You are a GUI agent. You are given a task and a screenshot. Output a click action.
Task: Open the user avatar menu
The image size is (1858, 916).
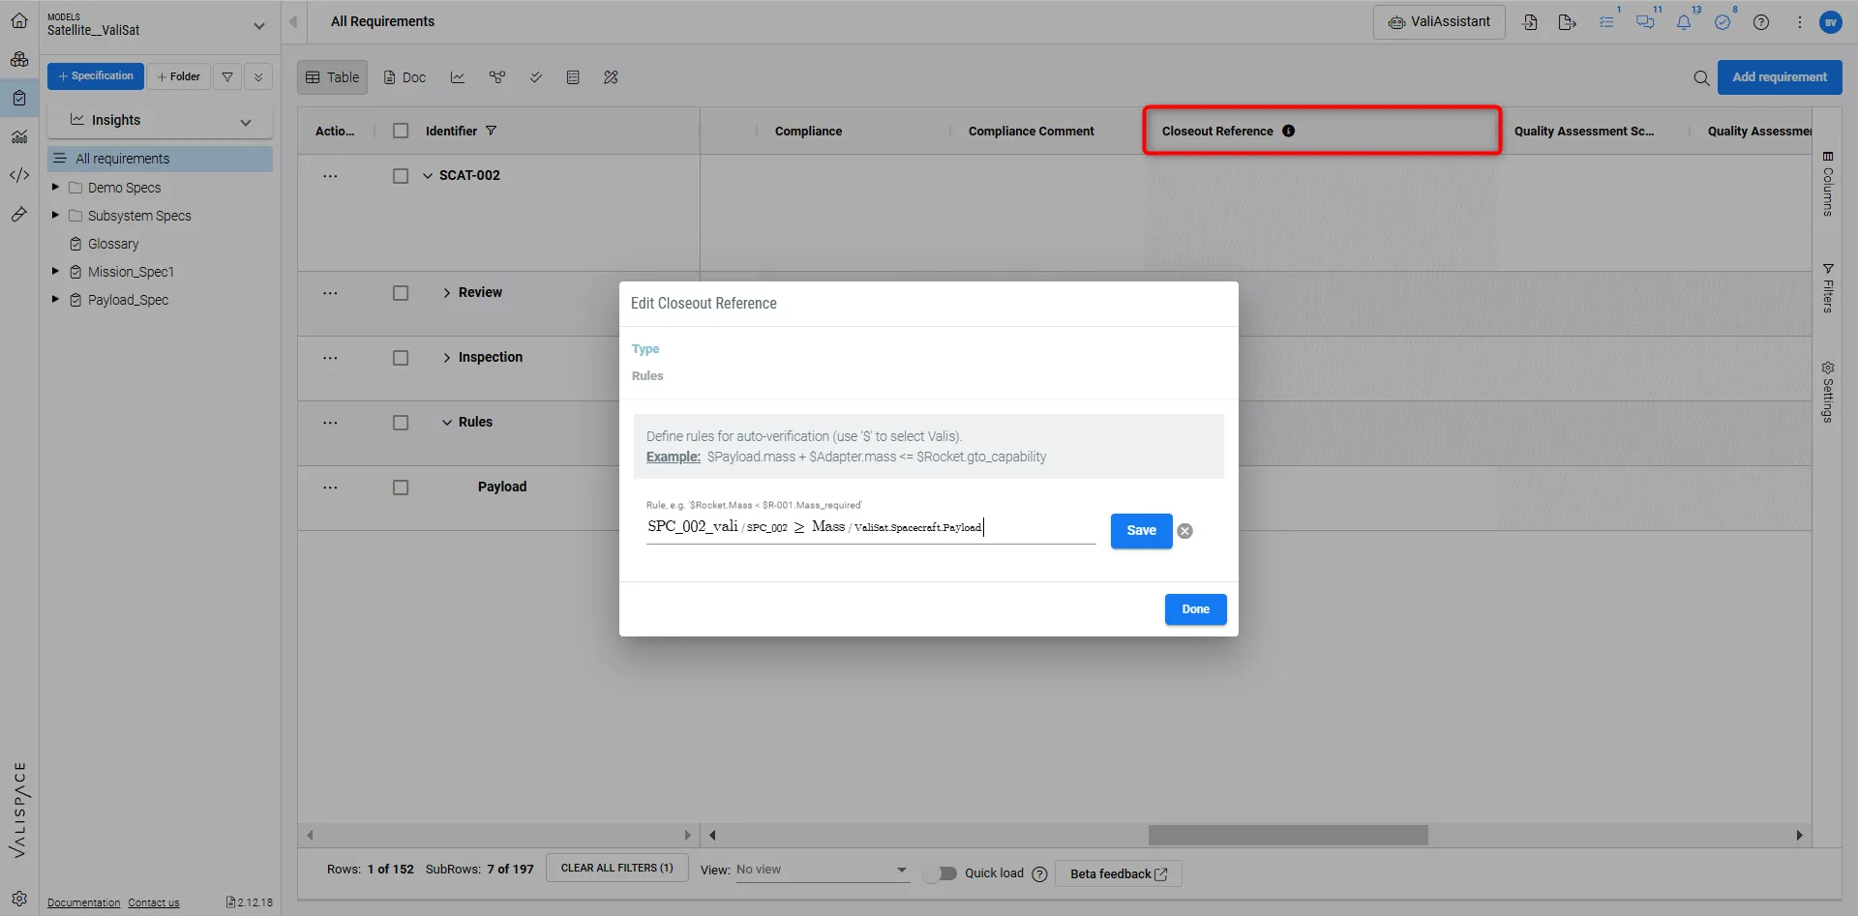coord(1831,22)
